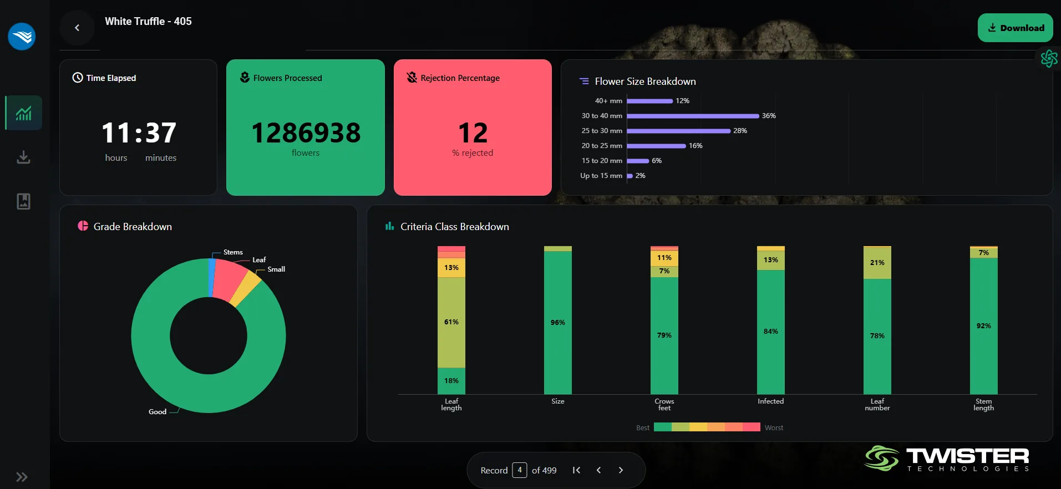Click the 1286938 flowers count
The image size is (1061, 489).
(306, 133)
